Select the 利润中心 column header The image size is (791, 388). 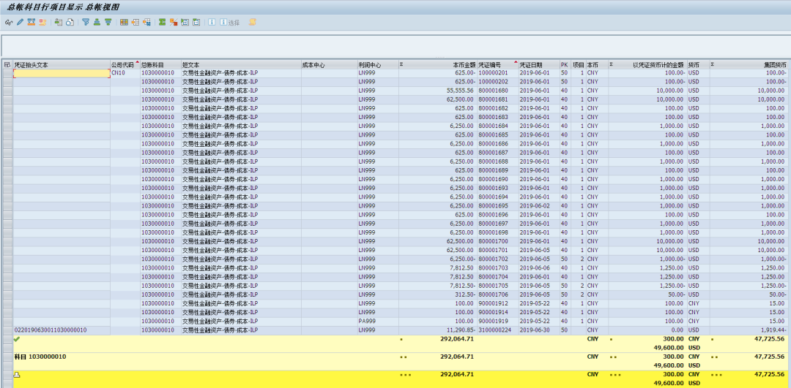[x=378, y=65]
